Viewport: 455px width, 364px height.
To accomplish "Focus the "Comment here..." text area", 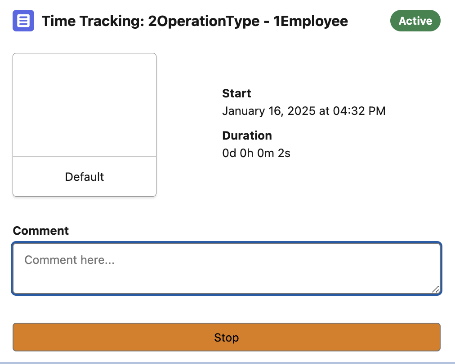I will click(226, 268).
